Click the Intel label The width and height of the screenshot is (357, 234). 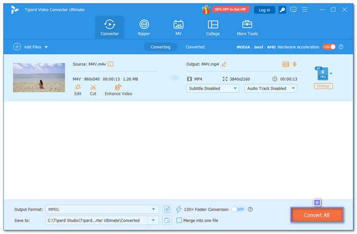259,47
